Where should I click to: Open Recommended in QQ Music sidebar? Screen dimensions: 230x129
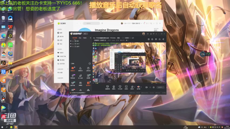pos(60,33)
